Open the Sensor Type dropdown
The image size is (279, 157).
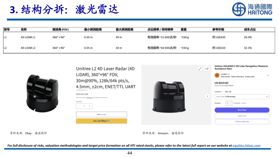pyautogui.click(x=242, y=97)
